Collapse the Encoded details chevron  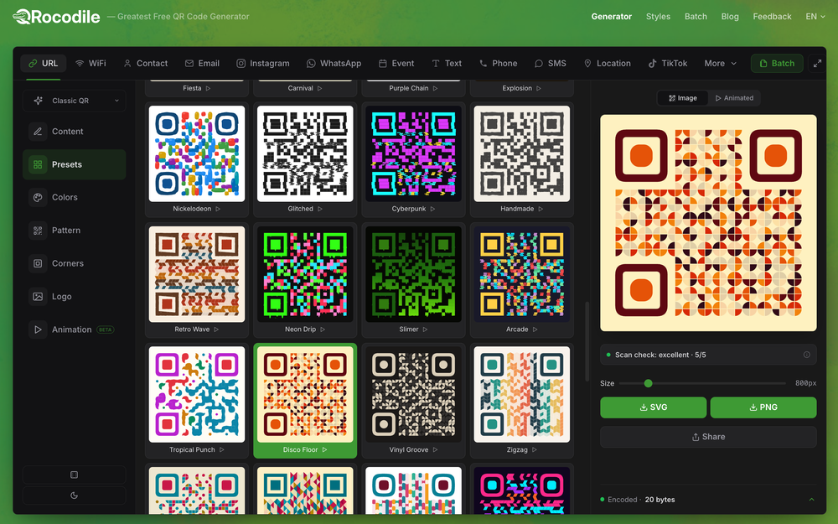click(x=811, y=500)
